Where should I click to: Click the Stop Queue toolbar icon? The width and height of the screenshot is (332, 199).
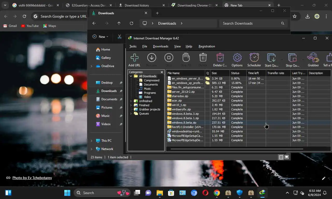pyautogui.click(x=293, y=60)
